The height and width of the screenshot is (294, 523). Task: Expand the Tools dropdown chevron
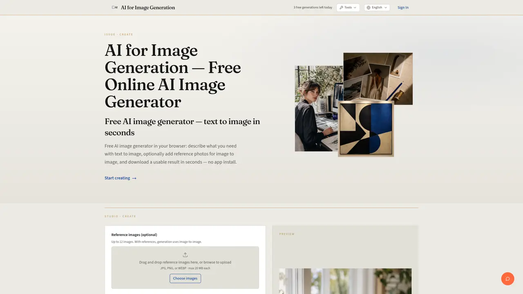tap(355, 7)
